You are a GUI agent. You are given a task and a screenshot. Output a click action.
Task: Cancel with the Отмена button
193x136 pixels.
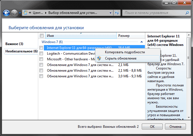coord(175,127)
